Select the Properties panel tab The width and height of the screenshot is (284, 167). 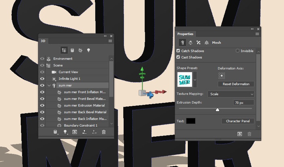click(185, 34)
